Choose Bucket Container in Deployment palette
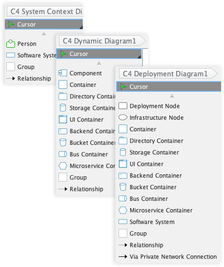Viewport: 224px width, 267px height. point(148,187)
